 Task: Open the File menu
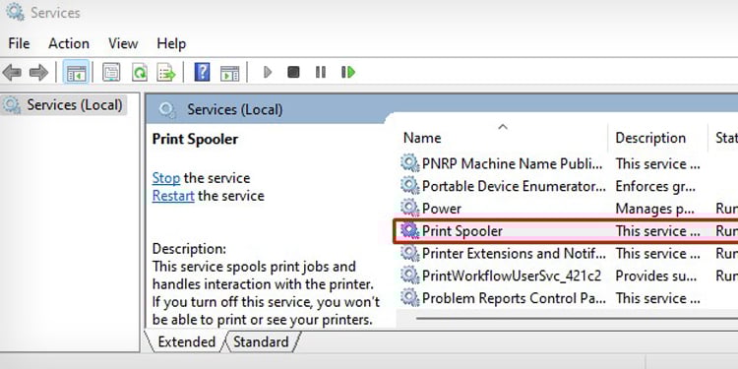(19, 43)
